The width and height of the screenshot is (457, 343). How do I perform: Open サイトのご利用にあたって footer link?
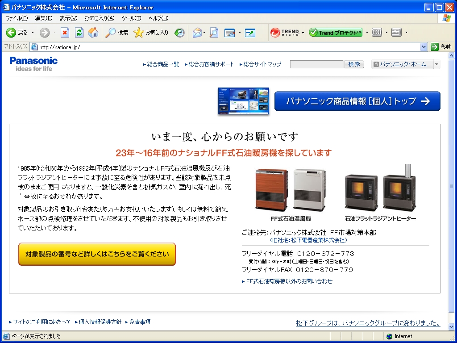pyautogui.click(x=40, y=322)
